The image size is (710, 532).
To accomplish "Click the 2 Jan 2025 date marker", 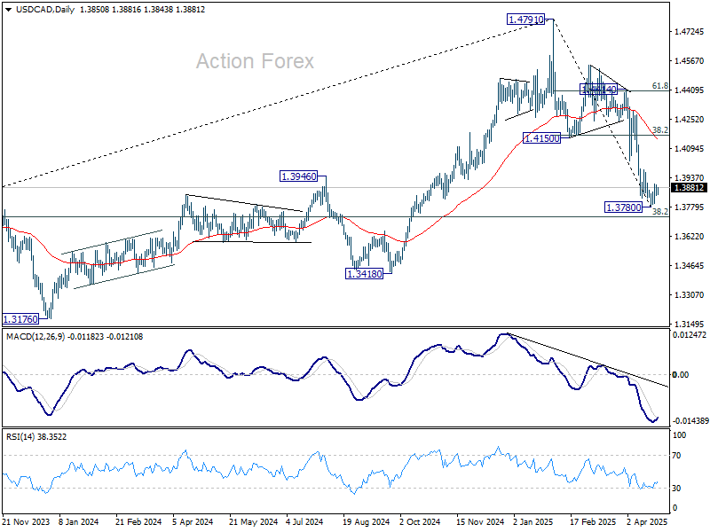I will pos(534,522).
